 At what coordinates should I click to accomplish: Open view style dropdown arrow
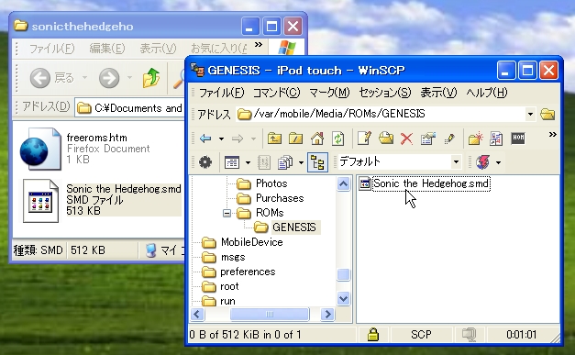248,162
